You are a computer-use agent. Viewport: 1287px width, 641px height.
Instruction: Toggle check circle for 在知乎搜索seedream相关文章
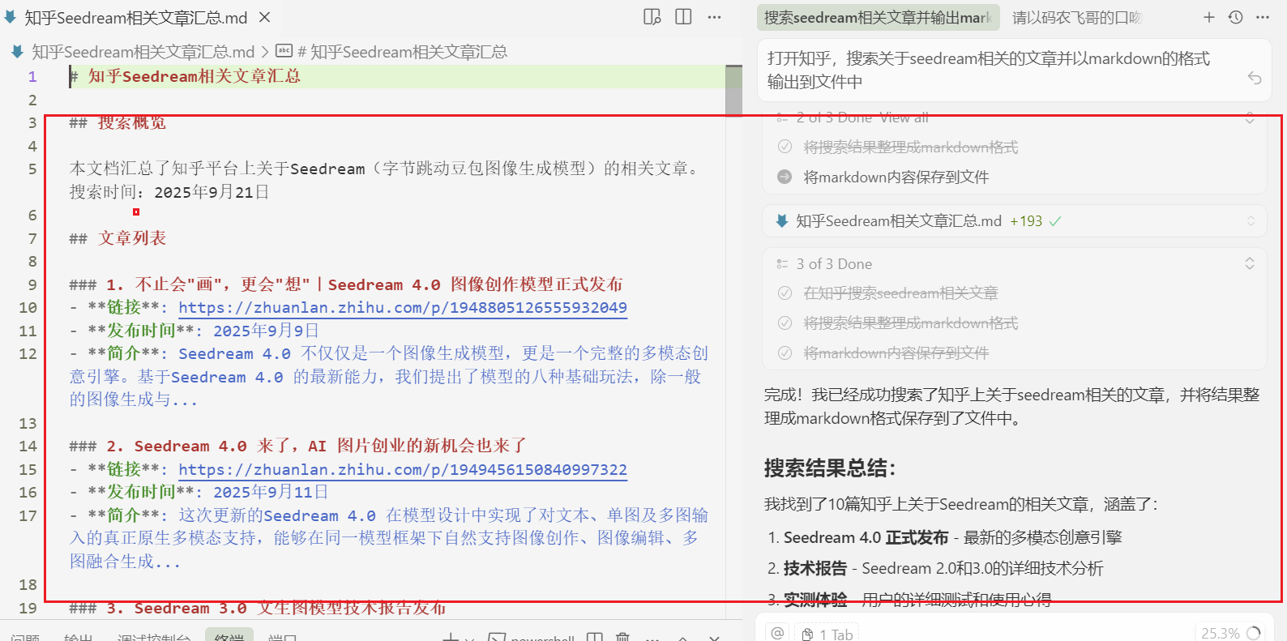785,293
